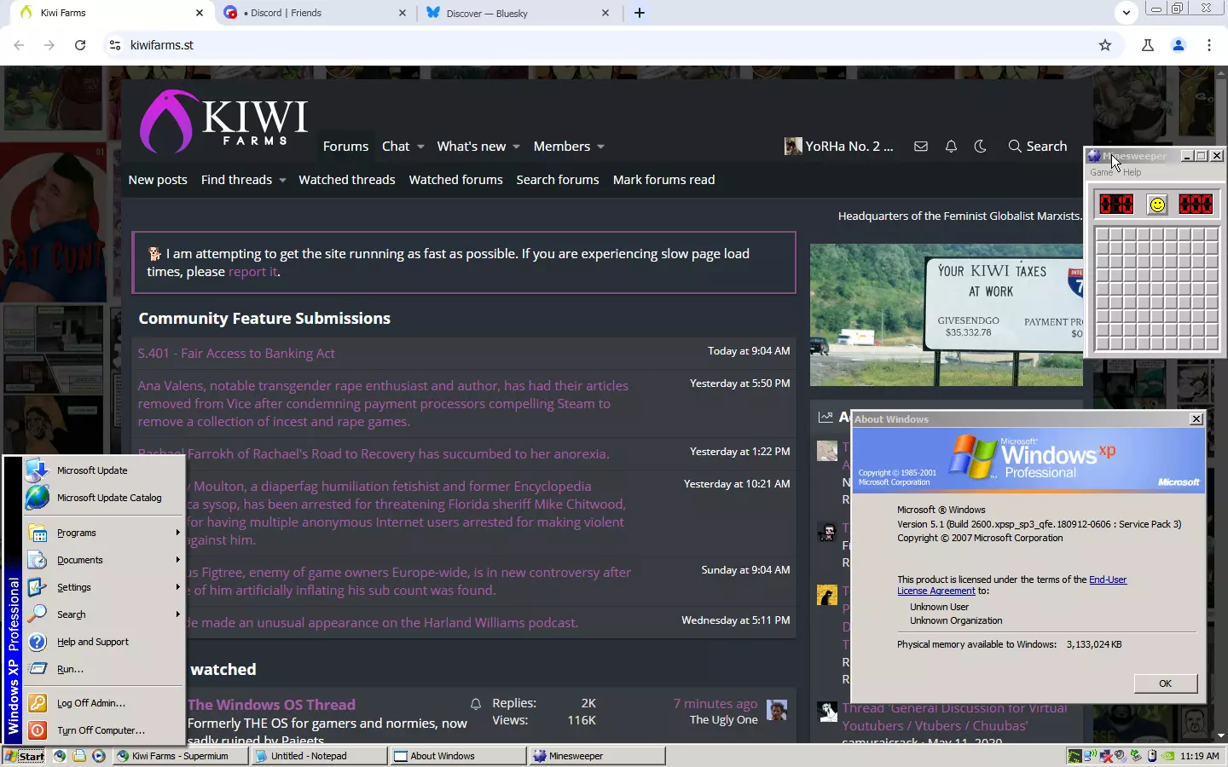Image resolution: width=1228 pixels, height=767 pixels.
Task: Toggle dark mode moon icon
Action: coord(980,147)
